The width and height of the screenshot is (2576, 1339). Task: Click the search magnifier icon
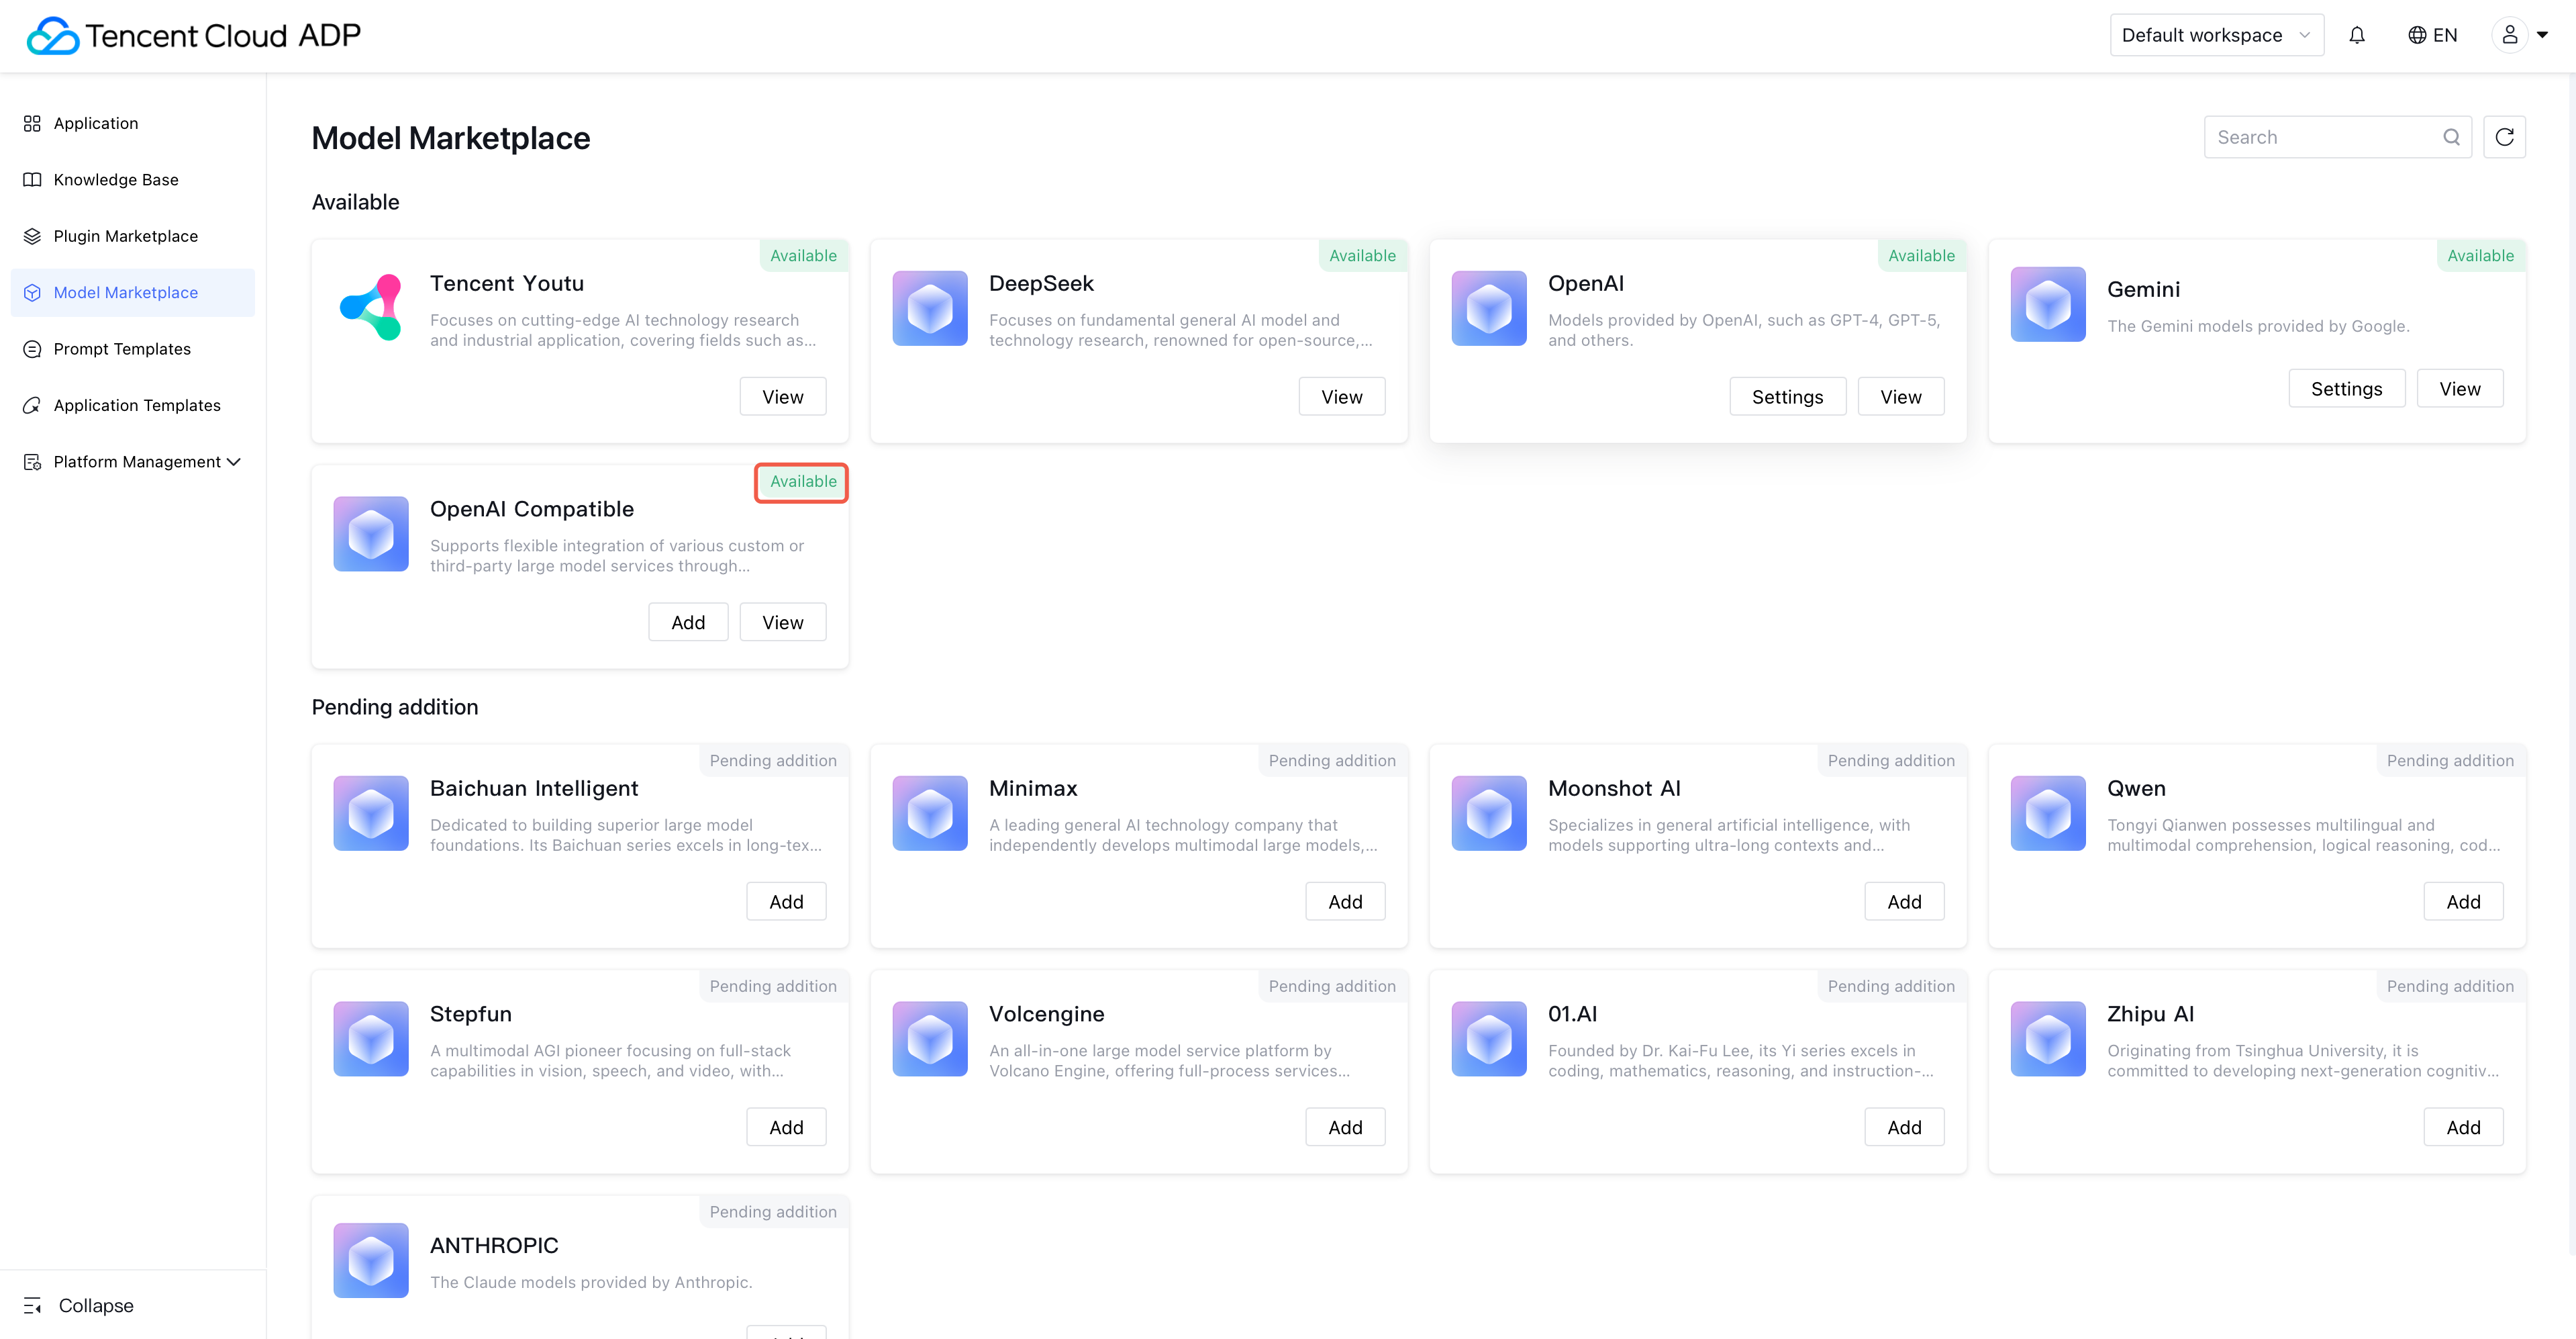(x=2451, y=137)
